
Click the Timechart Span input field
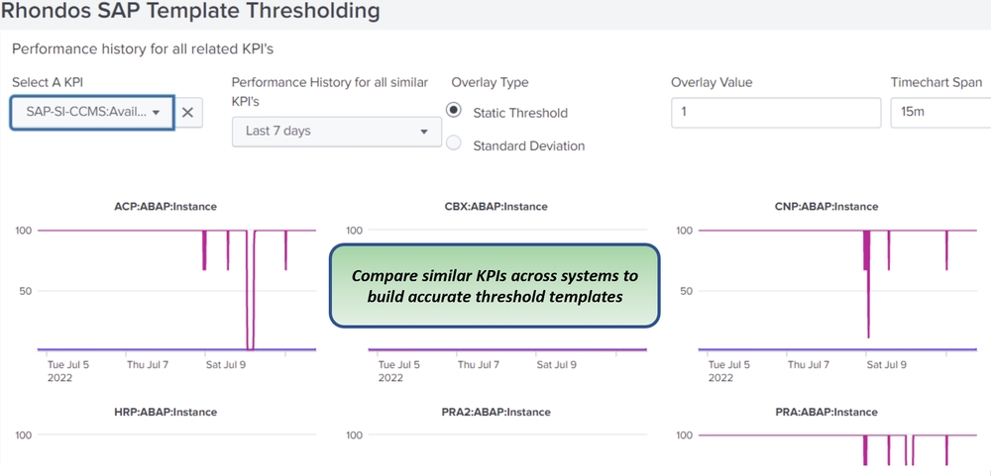[x=940, y=113]
